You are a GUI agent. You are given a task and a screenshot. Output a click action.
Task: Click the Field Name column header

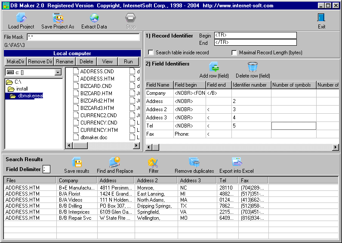coord(159,85)
